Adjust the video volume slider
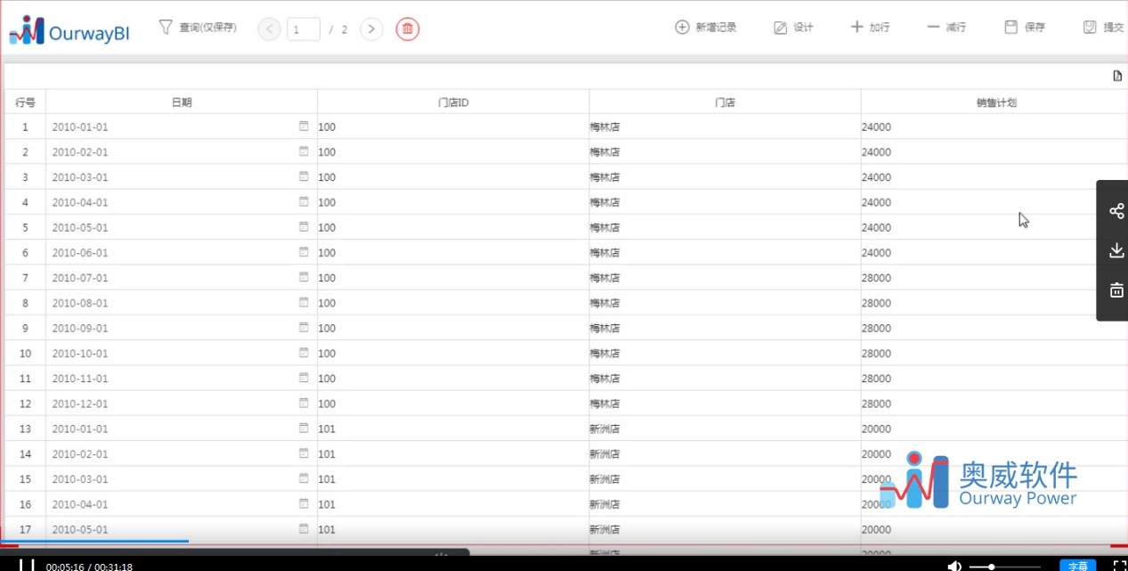Image resolution: width=1128 pixels, height=571 pixels. click(x=1004, y=567)
